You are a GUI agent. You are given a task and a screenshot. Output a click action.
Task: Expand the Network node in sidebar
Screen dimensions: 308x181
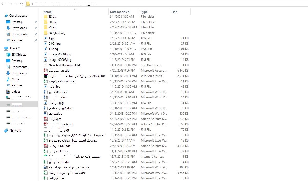2,130
